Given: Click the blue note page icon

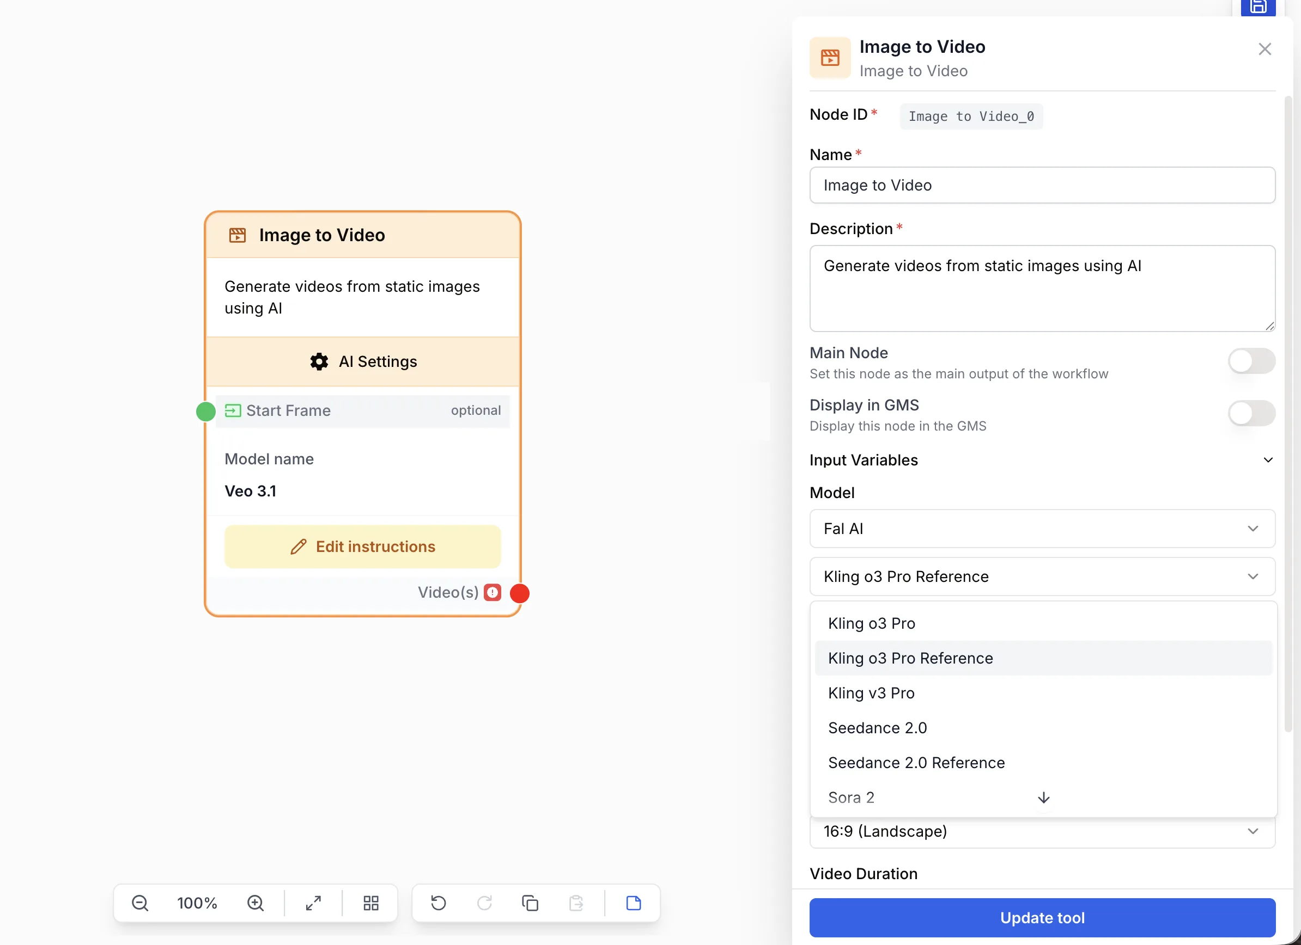Looking at the screenshot, I should [633, 903].
